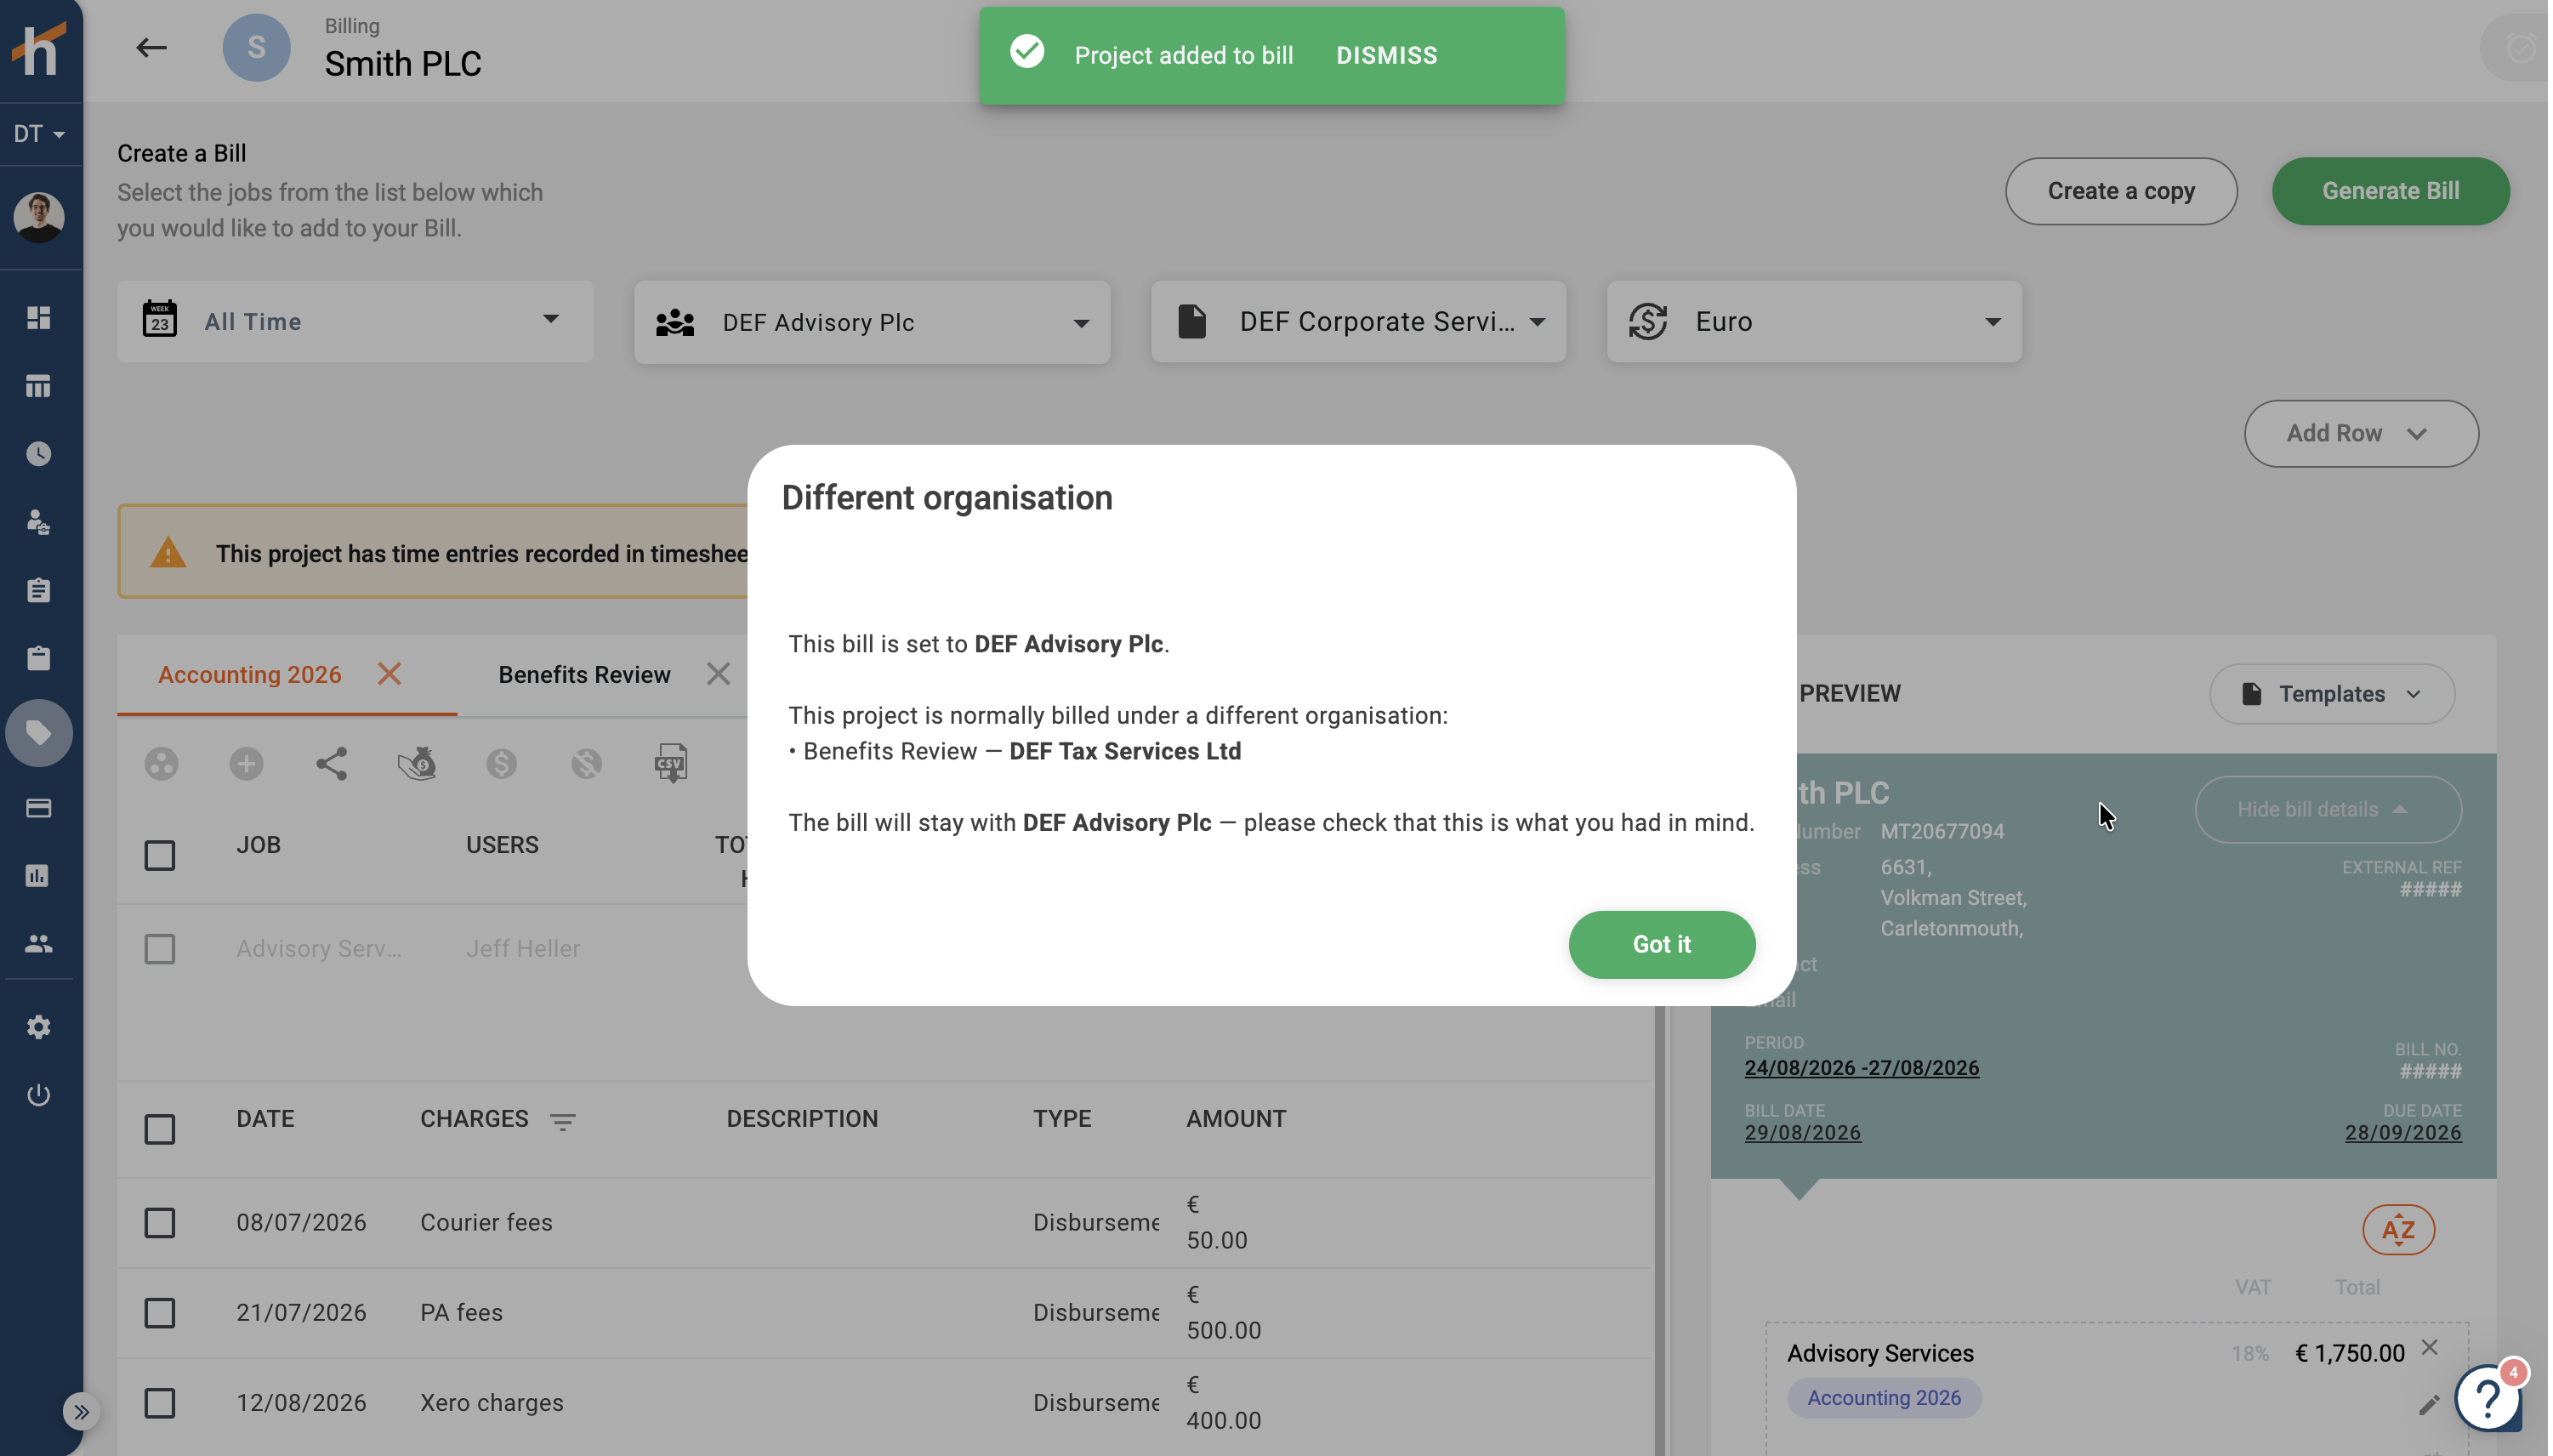This screenshot has width=2553, height=1456.
Task: Open the billing tag icon in sidebar
Action: tap(39, 733)
